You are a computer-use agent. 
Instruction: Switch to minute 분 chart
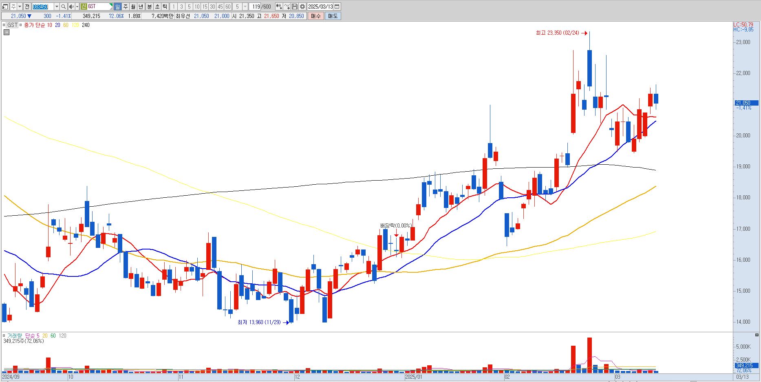click(x=149, y=7)
